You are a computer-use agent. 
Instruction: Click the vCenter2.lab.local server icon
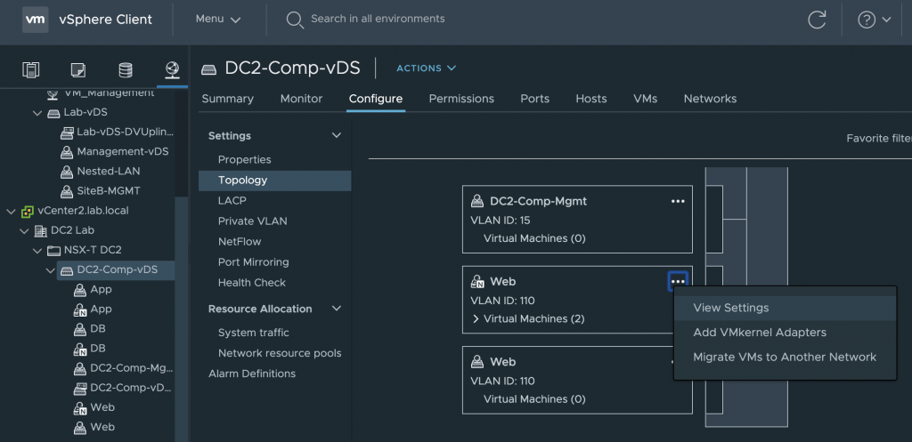(x=27, y=212)
